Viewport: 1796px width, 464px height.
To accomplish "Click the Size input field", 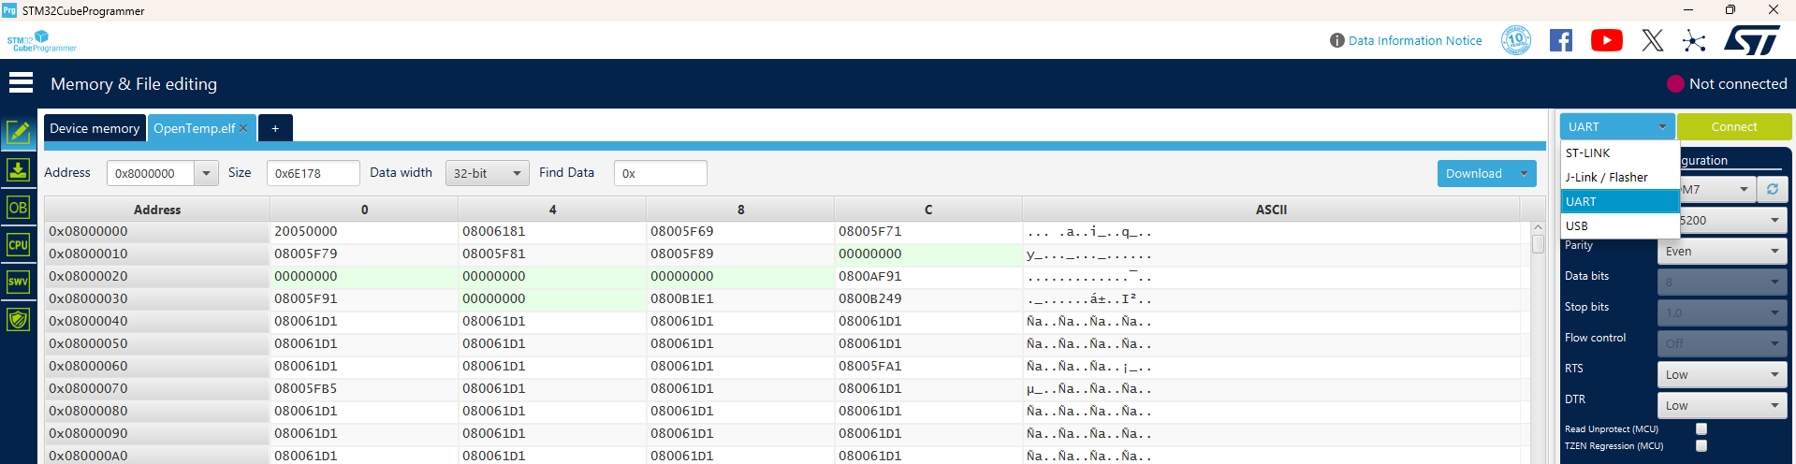I will pos(314,173).
